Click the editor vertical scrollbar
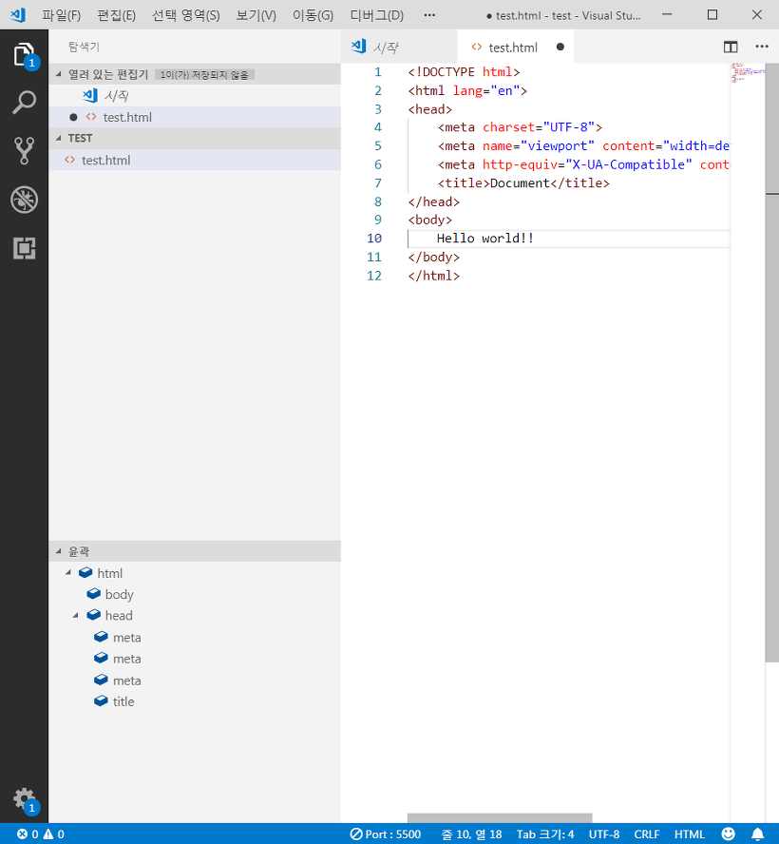The image size is (779, 844). coord(772,363)
